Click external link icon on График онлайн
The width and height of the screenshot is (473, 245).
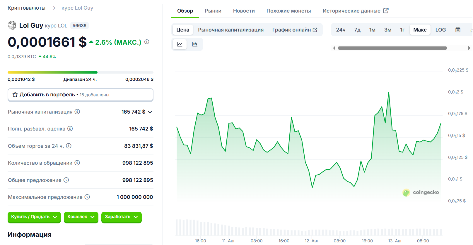[315, 30]
